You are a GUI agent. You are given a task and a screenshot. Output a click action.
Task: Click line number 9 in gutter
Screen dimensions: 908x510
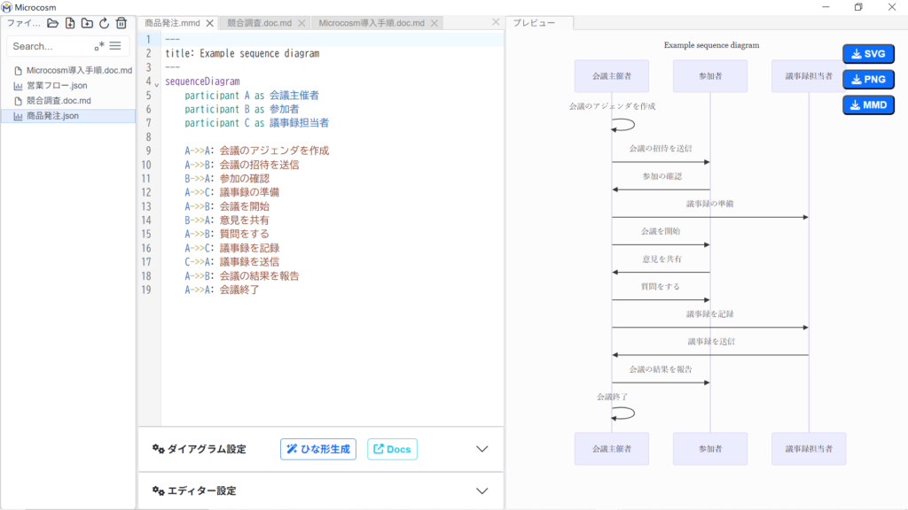[x=149, y=151]
